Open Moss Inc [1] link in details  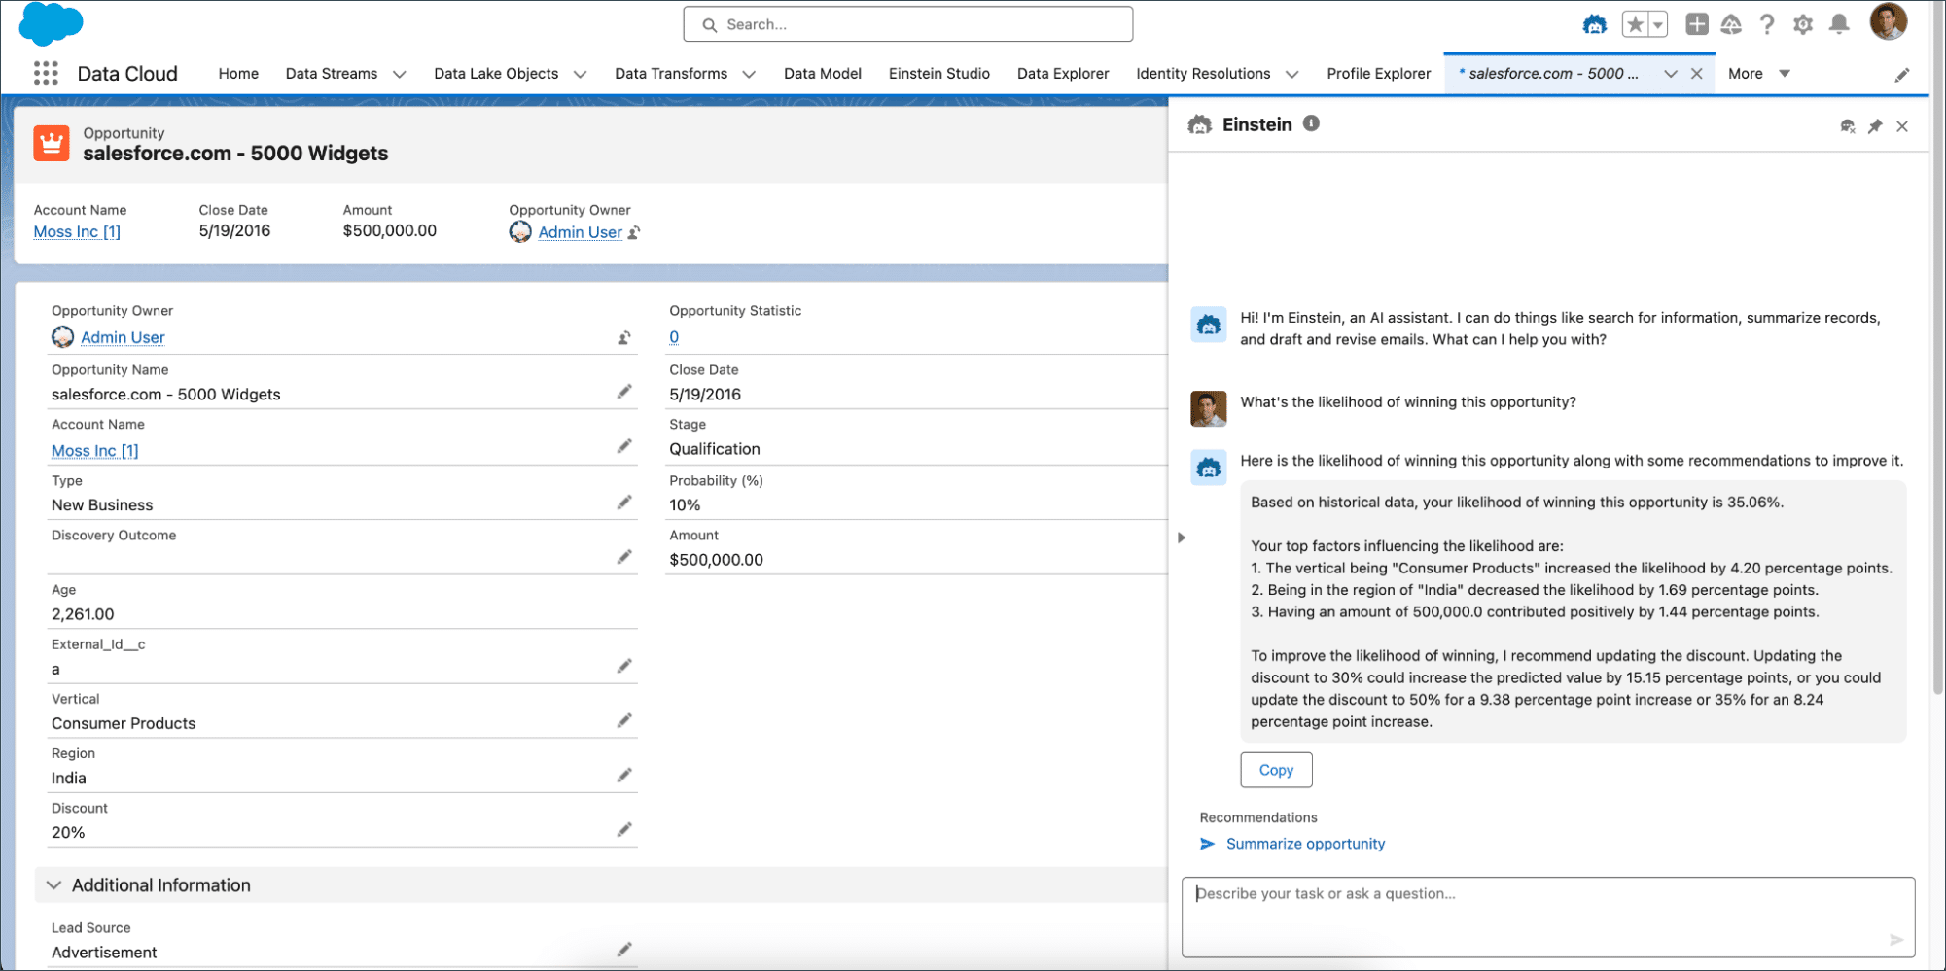(x=94, y=451)
